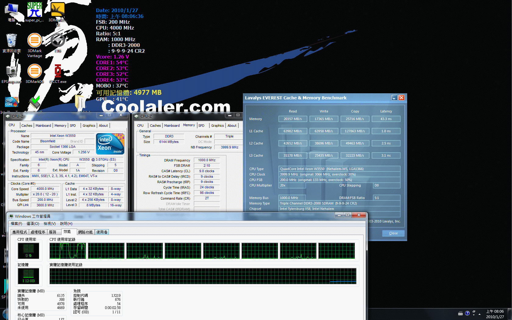The height and width of the screenshot is (320, 512).
Task: Switch to 網路功能 tab in Task Manager
Action: pyautogui.click(x=85, y=232)
